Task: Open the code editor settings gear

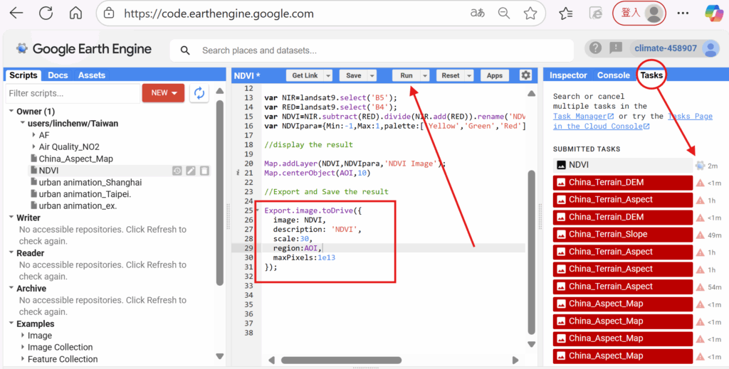Action: tap(525, 75)
